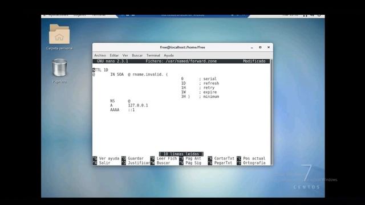Viewport: 365px width, 205px height.
Task: Click the 'IN SOA' text
Action: (117, 75)
